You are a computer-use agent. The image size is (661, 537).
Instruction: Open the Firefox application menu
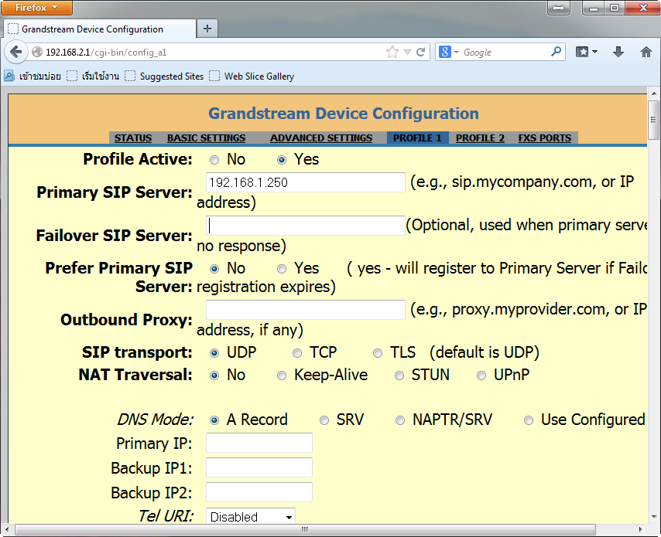pos(36,8)
